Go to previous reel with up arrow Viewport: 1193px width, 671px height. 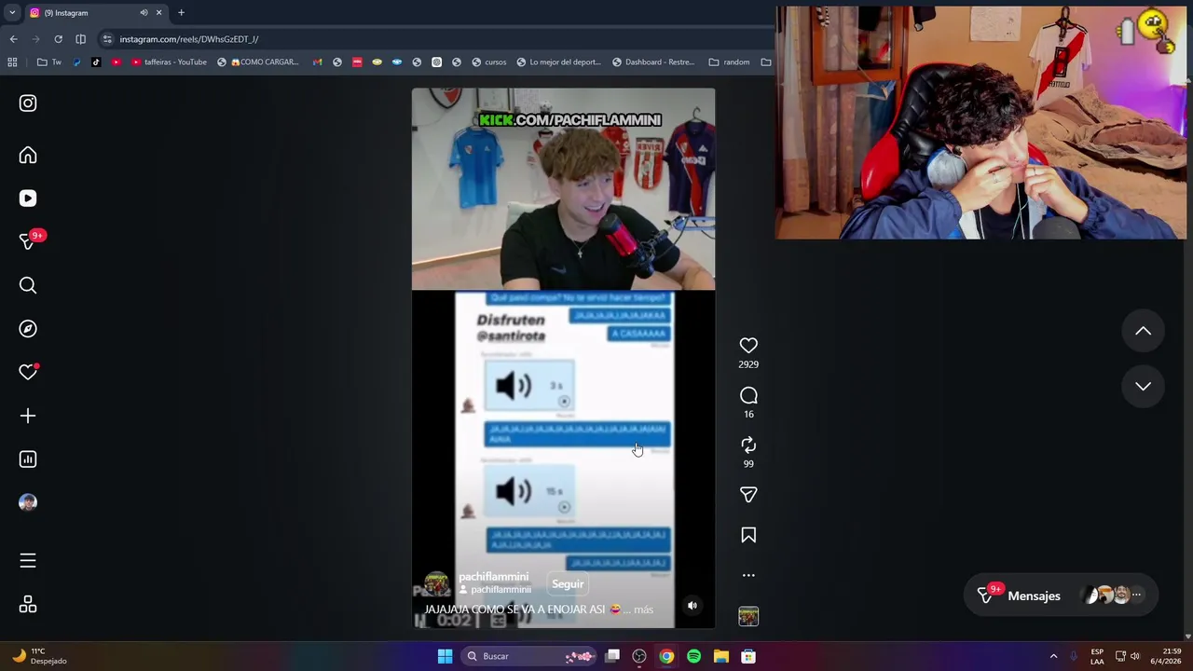[1143, 331]
